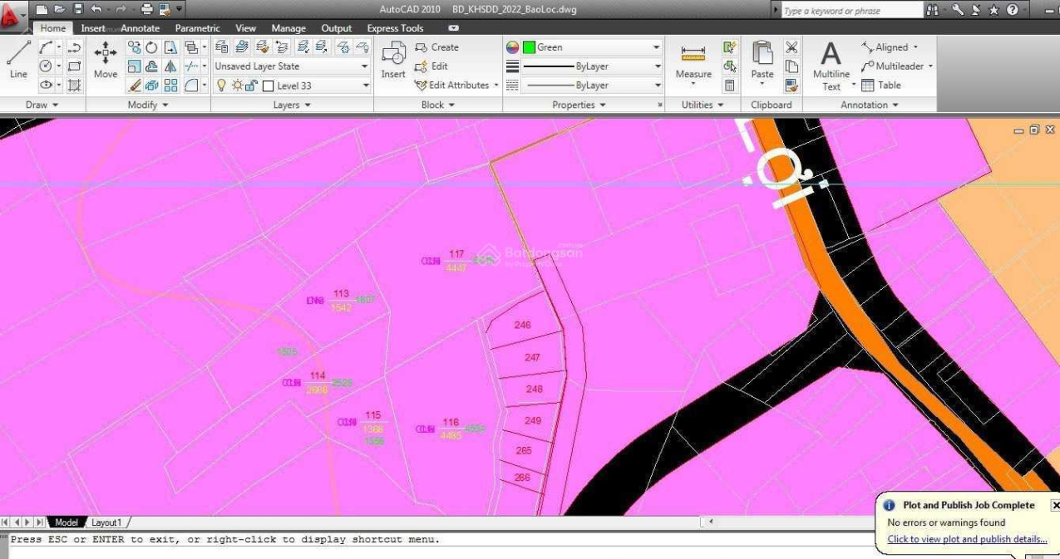Toggle the layer lightbulb on/off icon
The image size is (1060, 559).
click(x=221, y=85)
